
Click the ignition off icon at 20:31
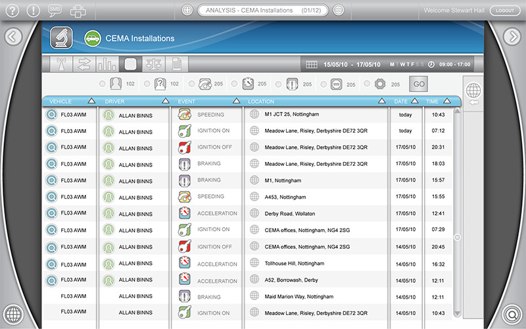point(185,147)
